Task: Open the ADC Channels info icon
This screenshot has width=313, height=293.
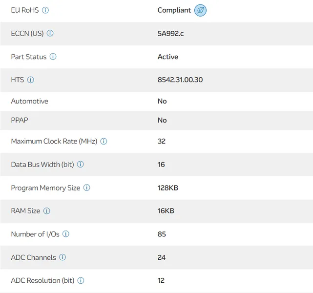Action: pos(63,257)
